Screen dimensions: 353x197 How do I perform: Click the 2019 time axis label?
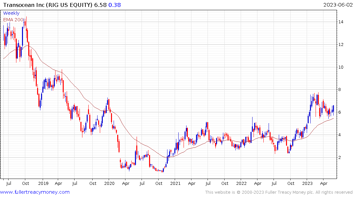click(x=43, y=183)
